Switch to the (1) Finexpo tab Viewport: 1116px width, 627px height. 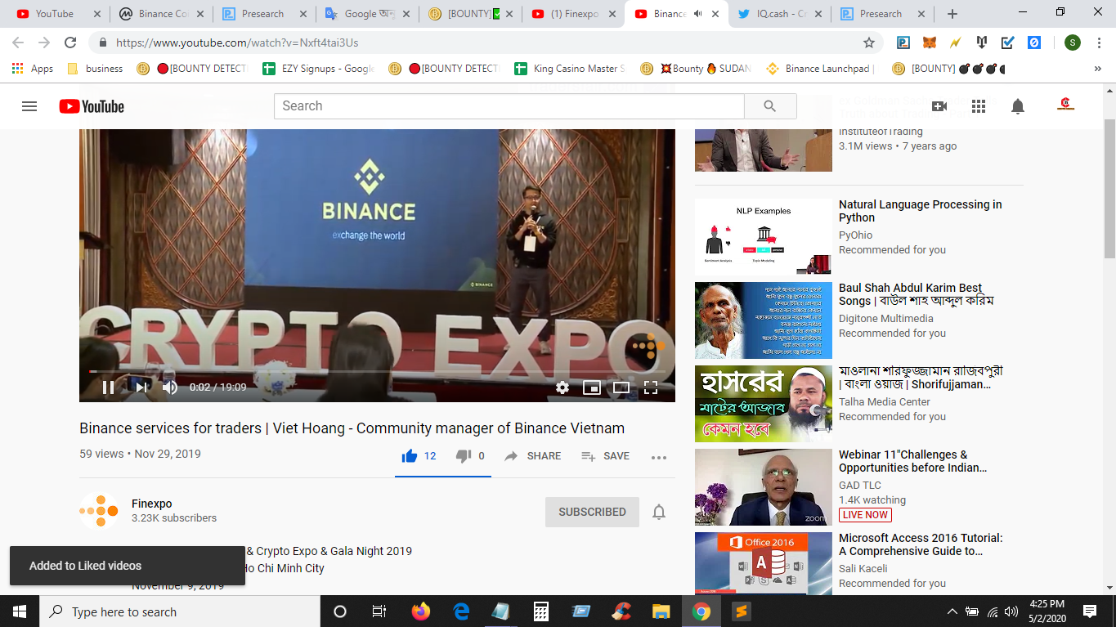tap(571, 14)
